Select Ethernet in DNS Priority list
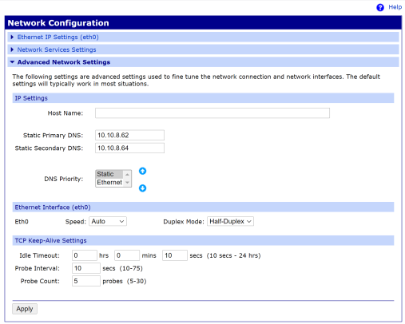This screenshot has height=324, width=405. pos(109,183)
